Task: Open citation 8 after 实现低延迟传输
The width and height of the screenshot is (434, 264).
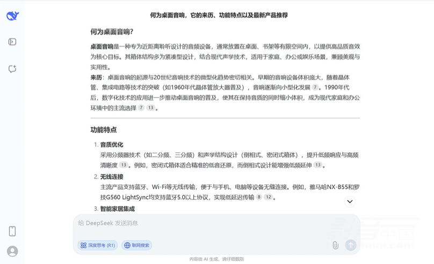Action: [x=259, y=197]
